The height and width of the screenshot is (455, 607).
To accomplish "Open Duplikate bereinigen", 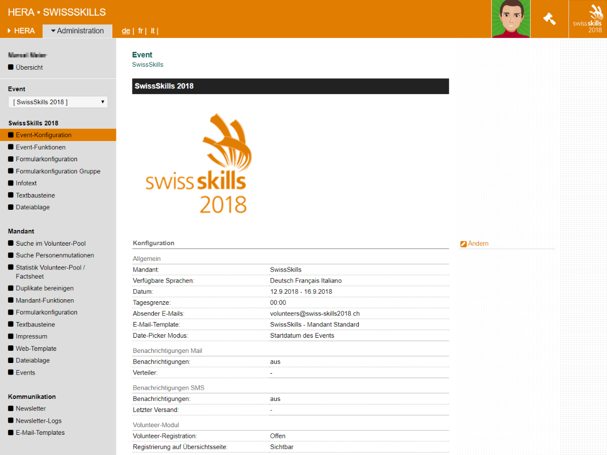I will tap(45, 288).
